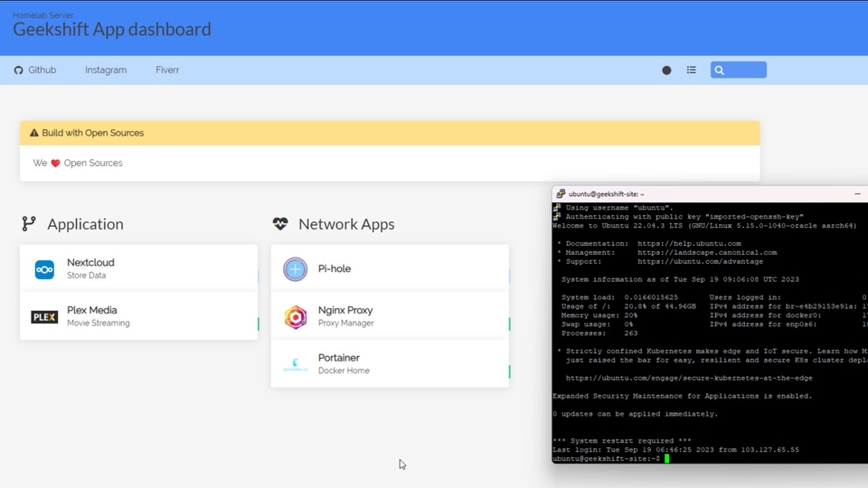The image size is (868, 488).
Task: Click the Nextcloud logo icon
Action: tap(44, 269)
